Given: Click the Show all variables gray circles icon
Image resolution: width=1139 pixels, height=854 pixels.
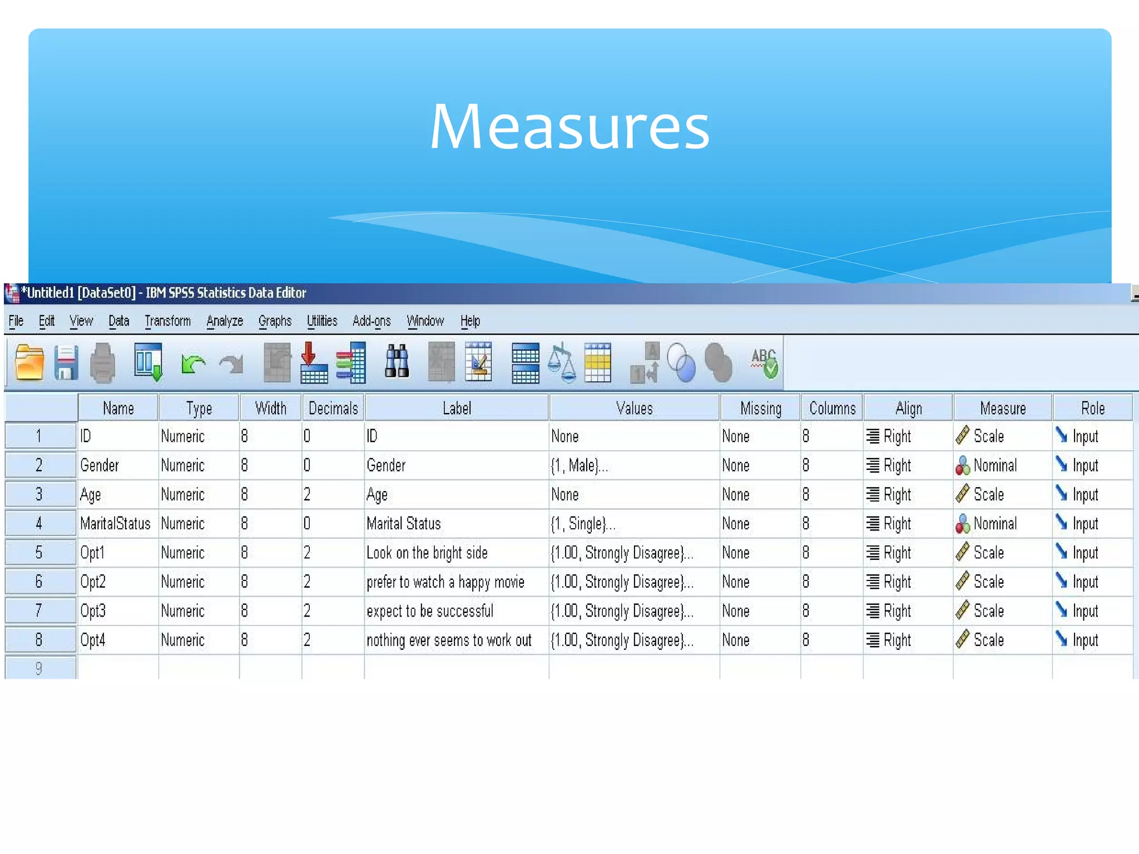Looking at the screenshot, I should point(718,363).
